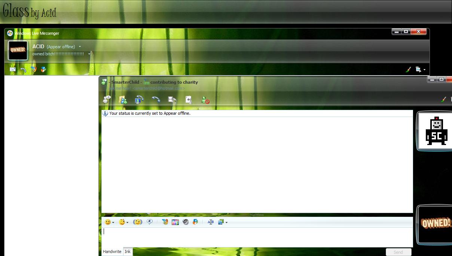
Task: Send a nudge with the shaking smiley
Action: point(138,222)
